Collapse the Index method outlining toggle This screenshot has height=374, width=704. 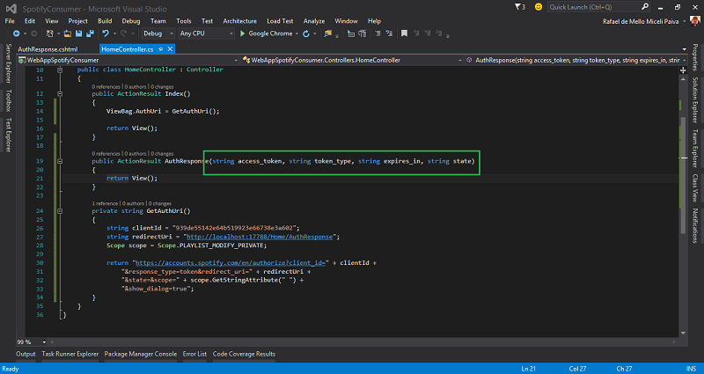click(59, 93)
